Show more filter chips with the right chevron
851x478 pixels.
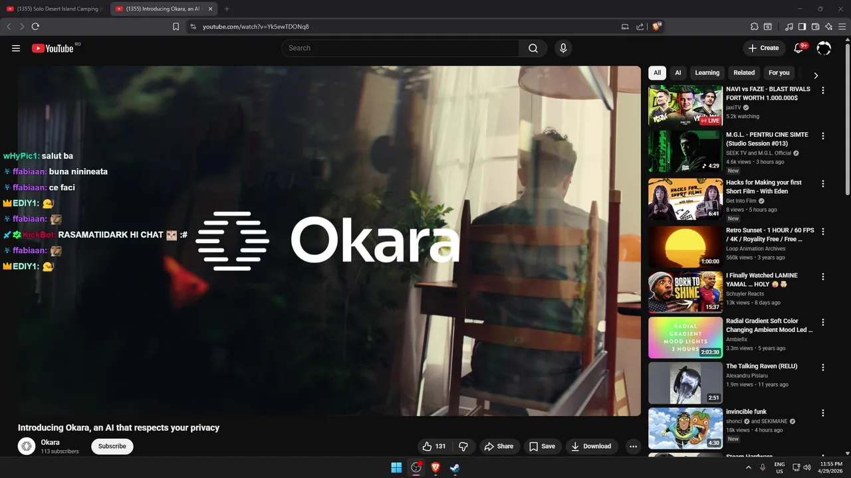tap(816, 76)
